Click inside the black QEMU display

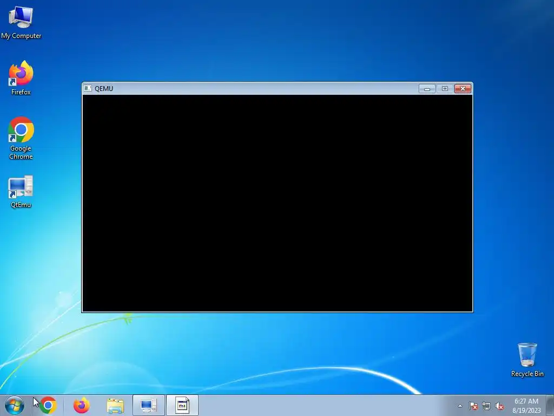(x=278, y=203)
